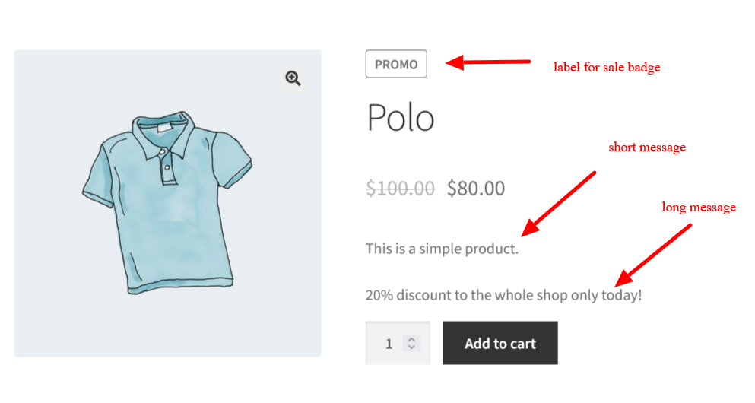Click the PROMO sale badge
755x403 pixels.
click(x=396, y=64)
